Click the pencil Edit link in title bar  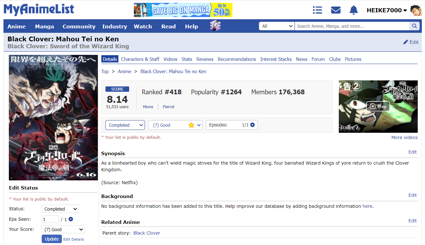[411, 42]
